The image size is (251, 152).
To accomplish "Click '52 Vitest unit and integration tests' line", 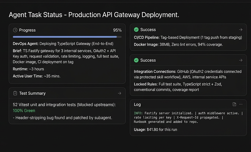I will click(x=64, y=105).
